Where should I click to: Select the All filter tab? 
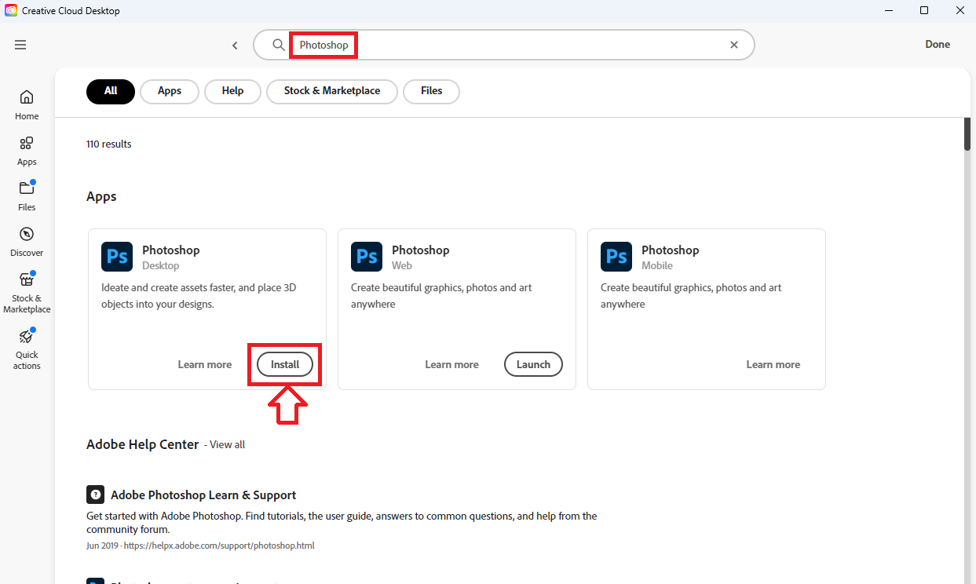pos(111,91)
